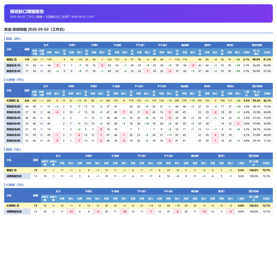277x260 pixels.
Task: Click 97.8% in the 优选5队 row
Action: click(x=257, y=124)
